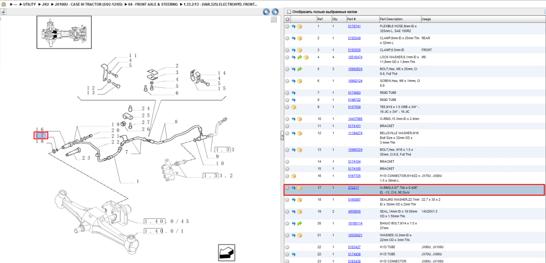Viewport: 546px width, 263px height.
Task: Open part number link 5193550
Action: tap(354, 50)
